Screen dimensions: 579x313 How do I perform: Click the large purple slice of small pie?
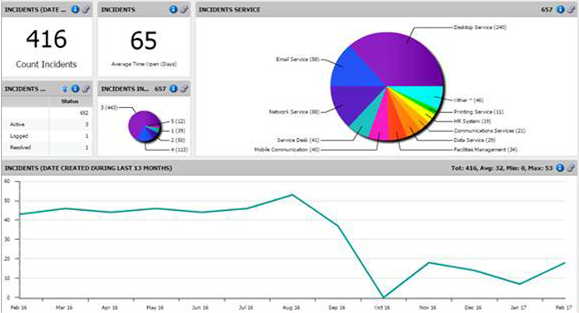click(x=140, y=123)
